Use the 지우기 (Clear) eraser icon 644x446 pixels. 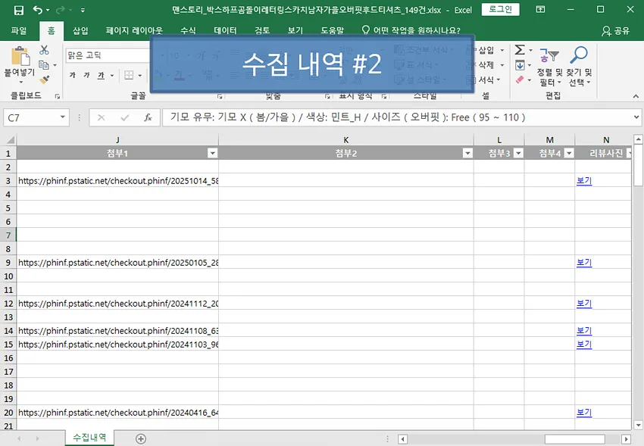(x=520, y=80)
